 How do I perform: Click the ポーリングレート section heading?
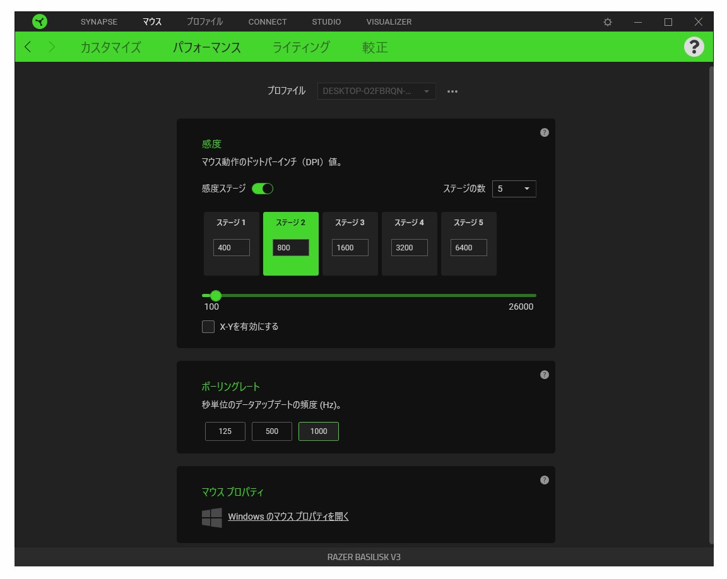point(230,386)
